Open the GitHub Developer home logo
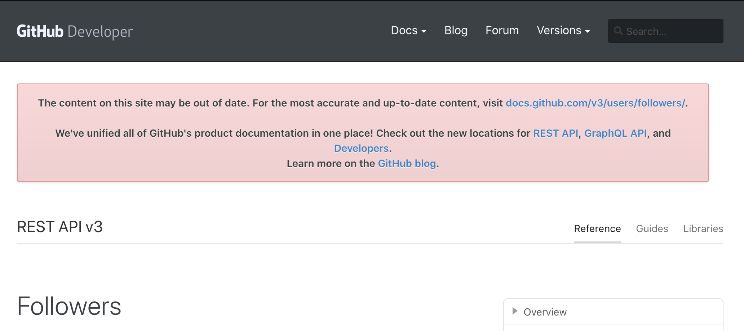This screenshot has height=331, width=744. (x=75, y=31)
